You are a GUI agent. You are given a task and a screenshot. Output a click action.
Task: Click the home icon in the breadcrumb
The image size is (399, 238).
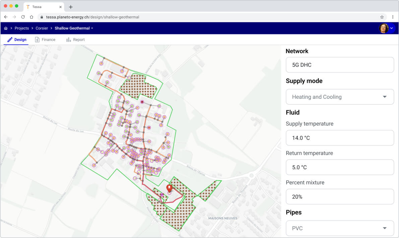pyautogui.click(x=5, y=28)
